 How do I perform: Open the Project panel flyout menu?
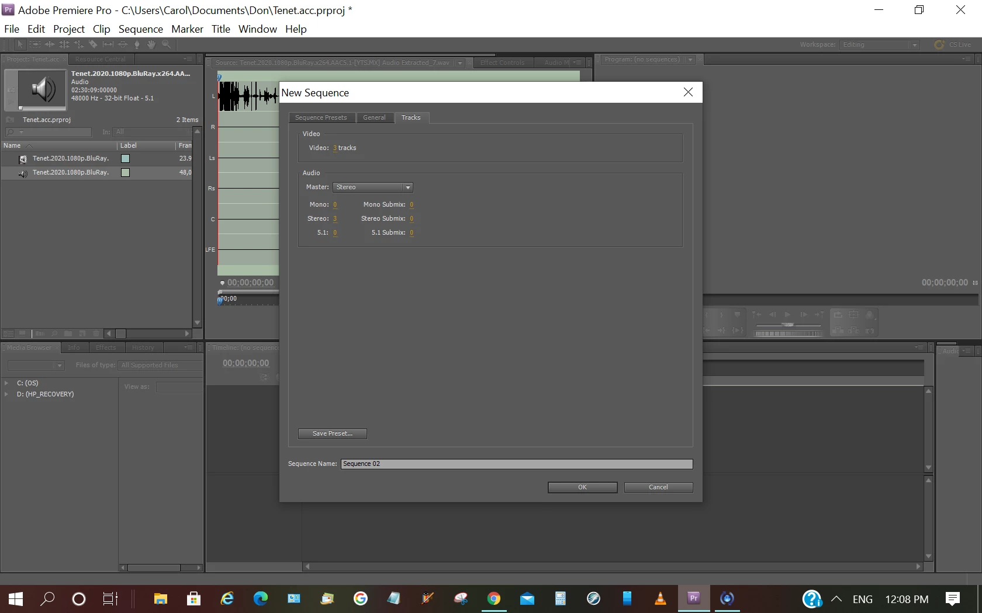(x=188, y=59)
